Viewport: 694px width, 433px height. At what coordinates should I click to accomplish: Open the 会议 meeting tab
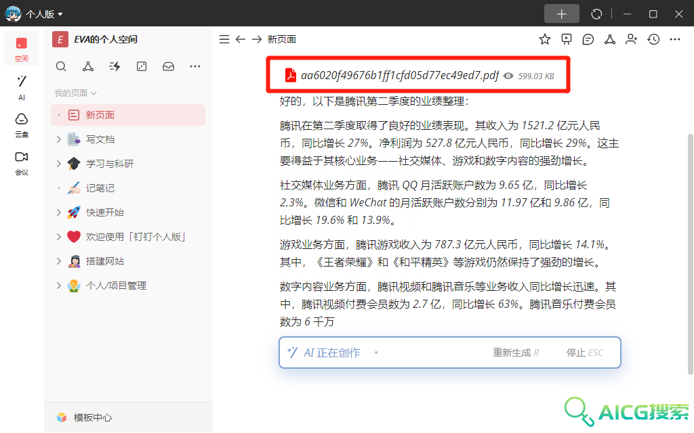[21, 164]
